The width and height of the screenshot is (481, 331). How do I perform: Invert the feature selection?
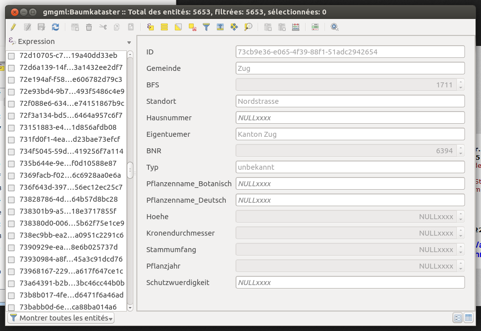click(x=178, y=27)
